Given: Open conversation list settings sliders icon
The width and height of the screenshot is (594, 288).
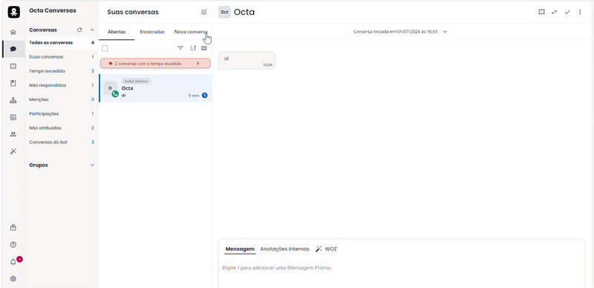Looking at the screenshot, I should [x=204, y=12].
